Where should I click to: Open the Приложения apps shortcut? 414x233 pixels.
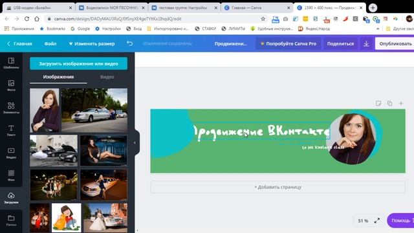[19, 28]
